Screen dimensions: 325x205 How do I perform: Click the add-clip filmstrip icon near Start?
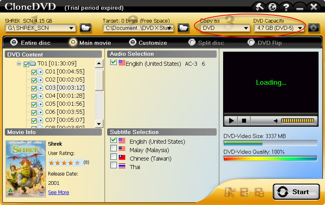[x=245, y=192]
